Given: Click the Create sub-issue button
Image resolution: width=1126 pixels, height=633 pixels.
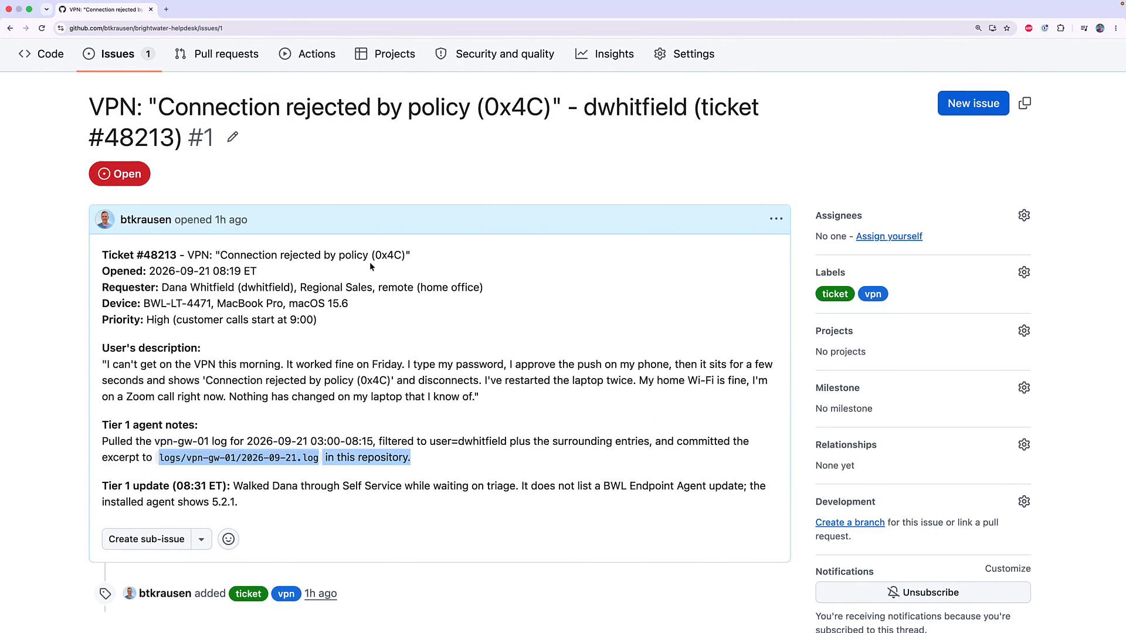Looking at the screenshot, I should coord(147,539).
